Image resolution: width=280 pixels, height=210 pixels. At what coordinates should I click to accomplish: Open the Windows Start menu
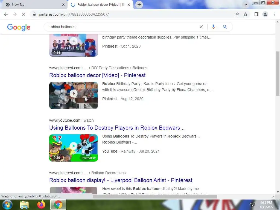(x=7, y=205)
